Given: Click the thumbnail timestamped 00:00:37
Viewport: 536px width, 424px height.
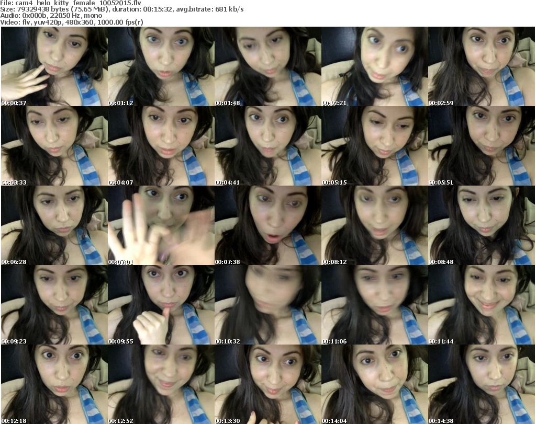Looking at the screenshot, I should click(x=54, y=66).
